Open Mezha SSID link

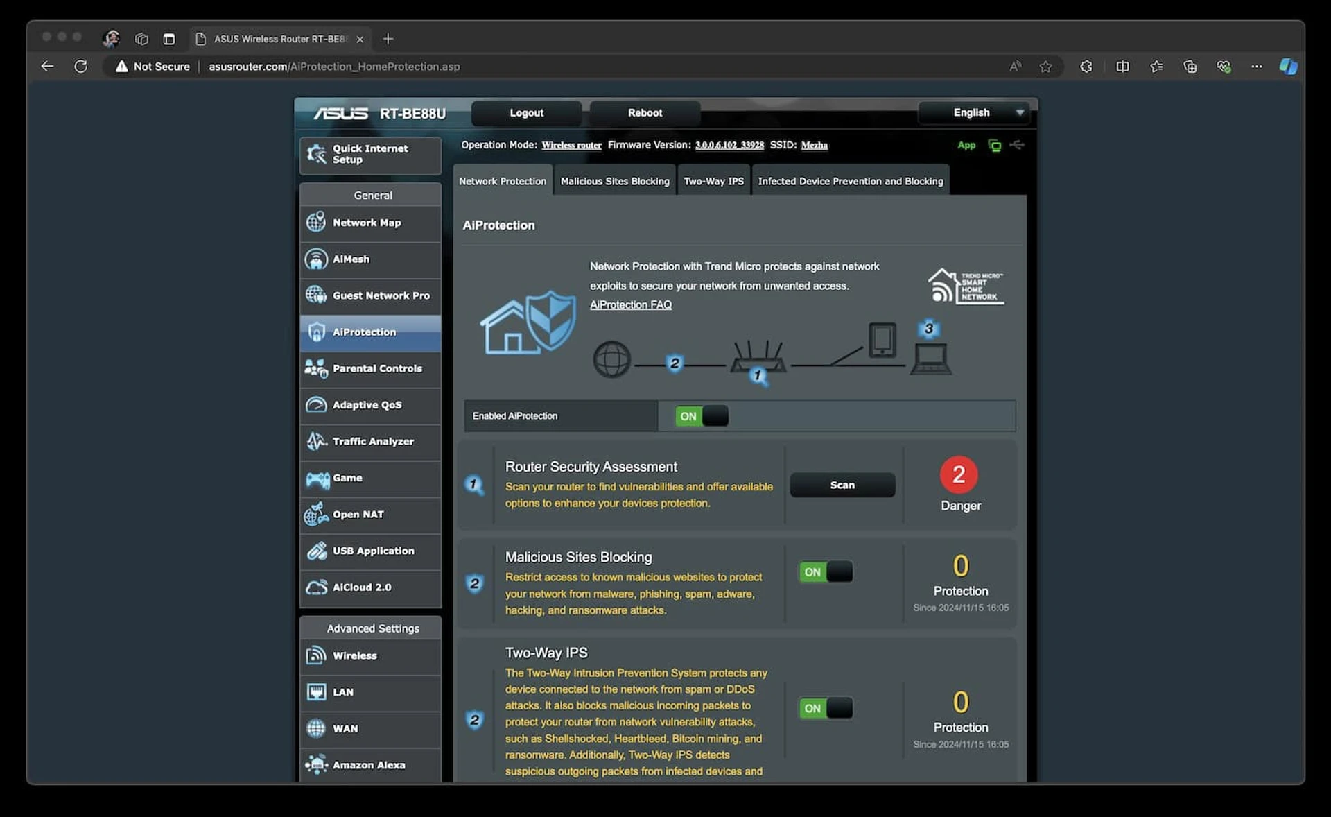[815, 145]
